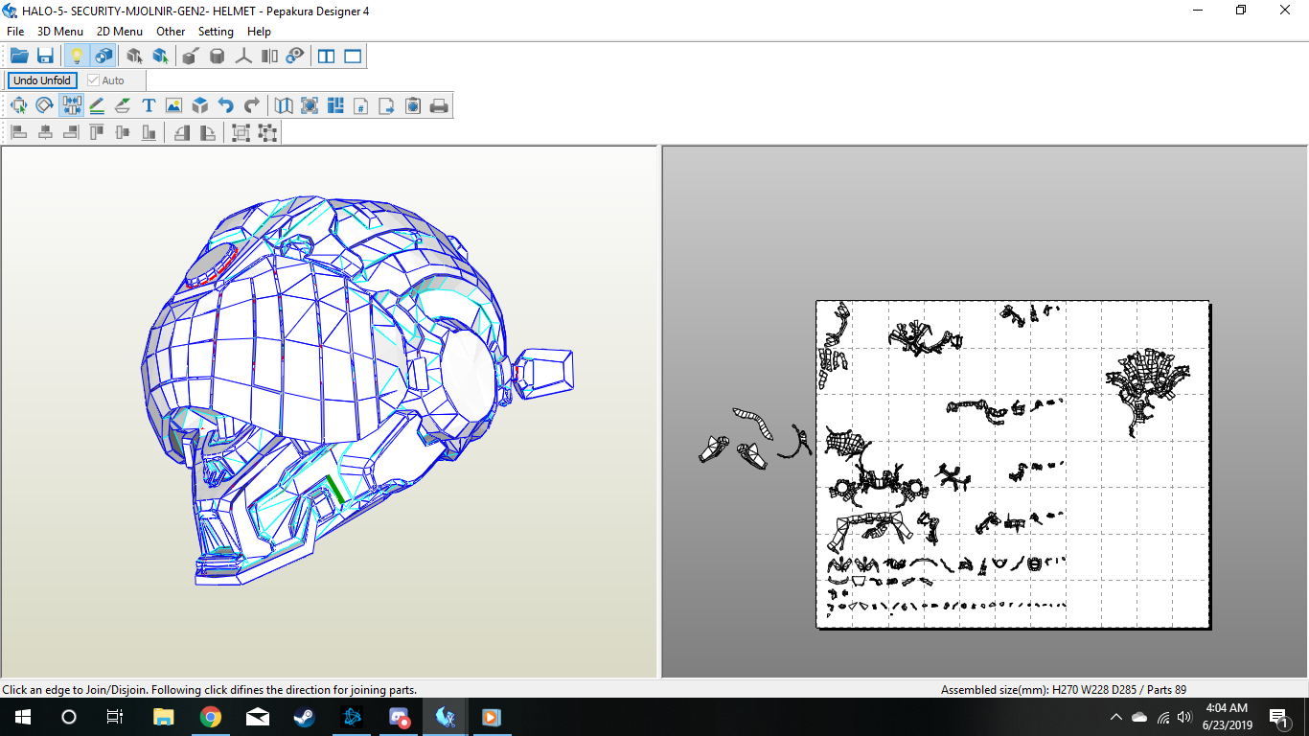1309x736 pixels.
Task: Expand the system tray hidden icons chevron
Action: pos(1115,717)
